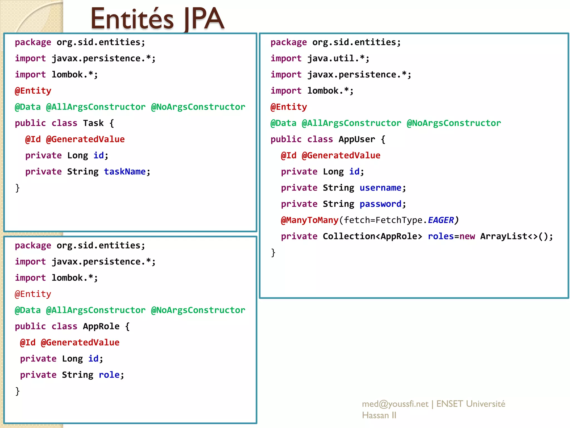The width and height of the screenshot is (570, 428).
Task: Click 'private String username;' field line
Action: [343, 188]
